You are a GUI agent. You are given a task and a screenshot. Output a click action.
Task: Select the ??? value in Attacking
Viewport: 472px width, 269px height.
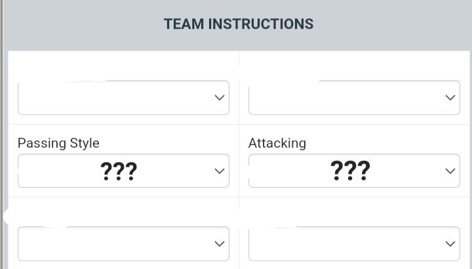(350, 171)
